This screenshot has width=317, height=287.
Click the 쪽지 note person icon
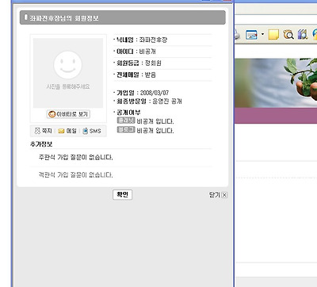tap(37, 131)
